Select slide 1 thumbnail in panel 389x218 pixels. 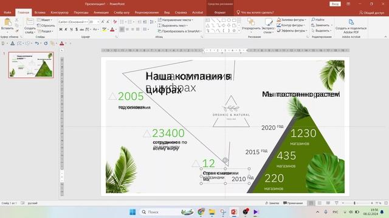click(31, 65)
